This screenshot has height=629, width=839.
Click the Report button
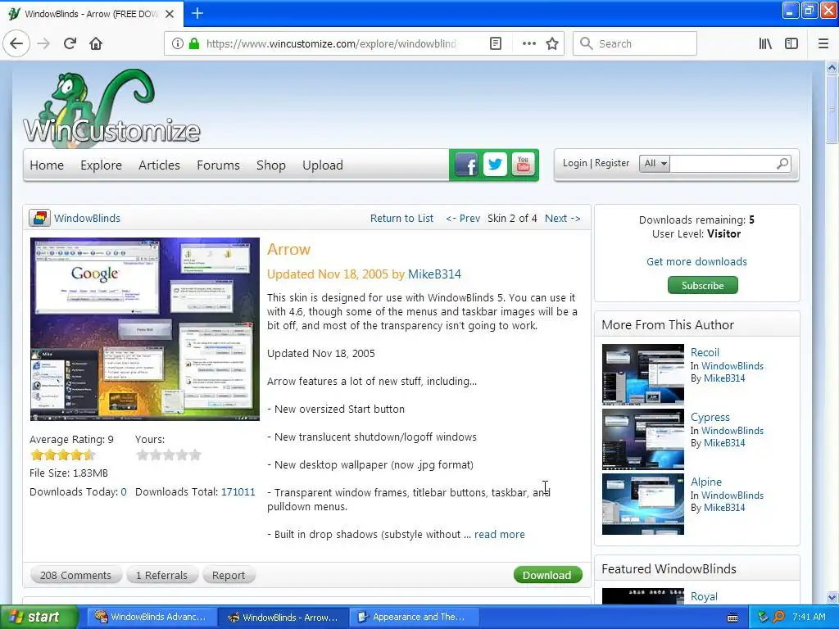[229, 576]
